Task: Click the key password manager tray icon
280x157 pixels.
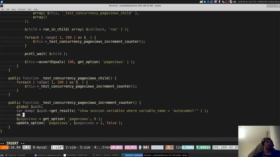Action: pyautogui.click(x=220, y=2)
